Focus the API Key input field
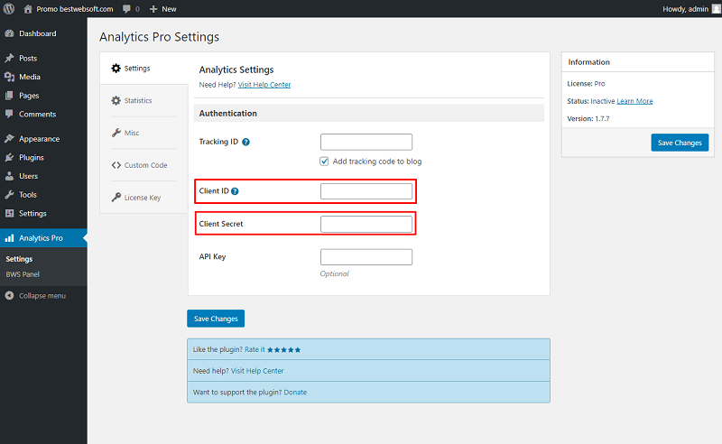This screenshot has height=444, width=722. coord(366,257)
